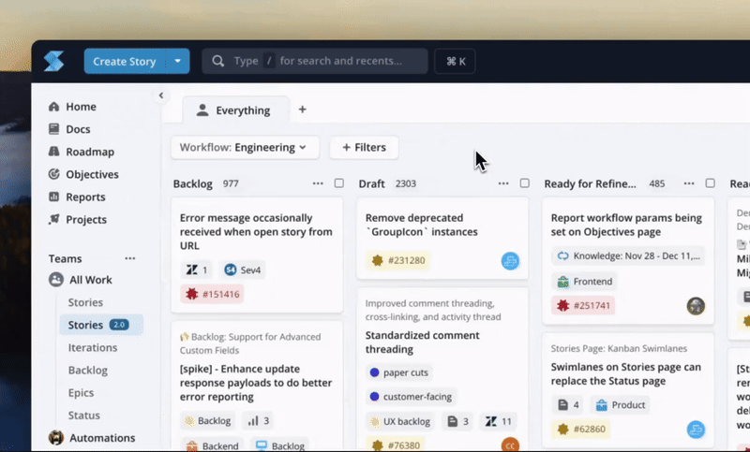
Task: Click the All Work avatar icon
Action: click(56, 279)
